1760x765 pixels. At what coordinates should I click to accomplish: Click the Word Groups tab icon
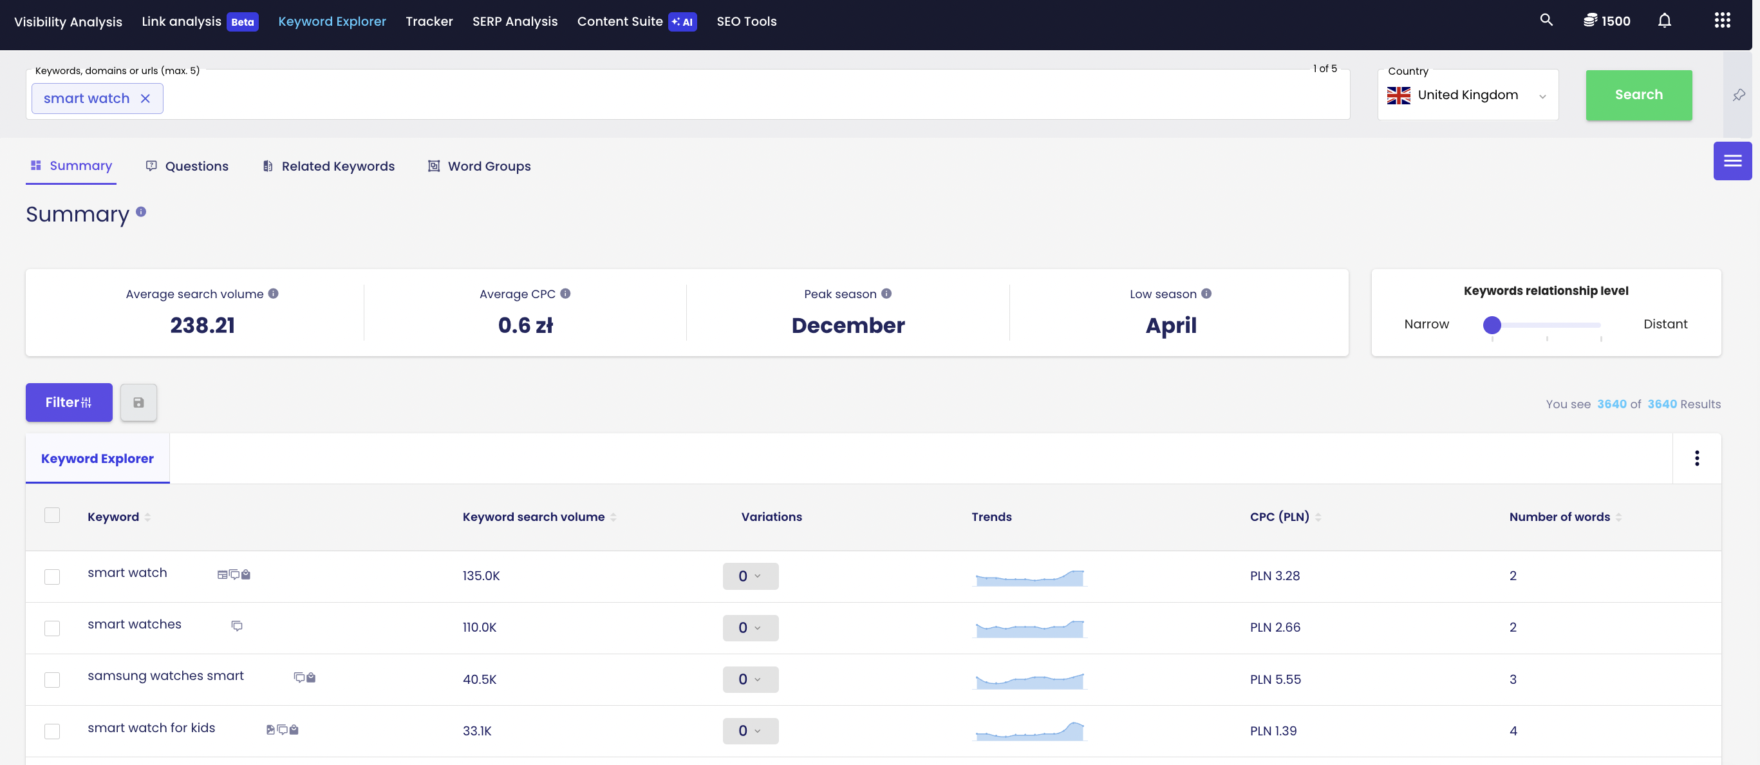pos(434,166)
